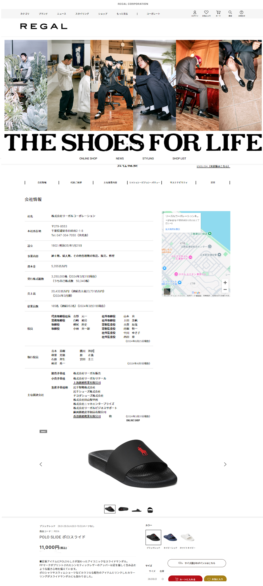
Task: Click the 三番瀬沿い緑道 park marker on map
Action: pyautogui.click(x=210, y=234)
